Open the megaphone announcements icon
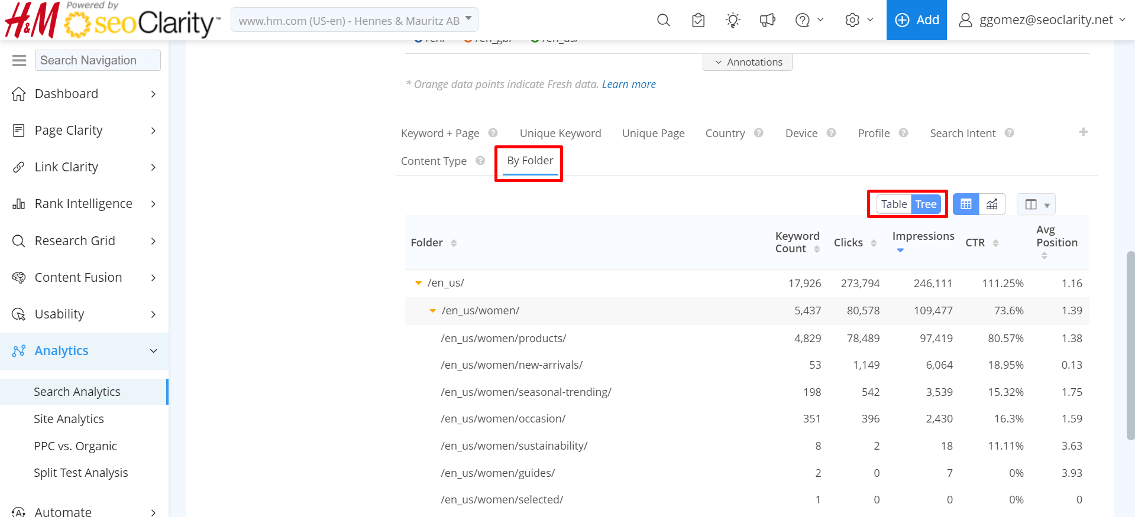Screen dimensions: 1135x517 [x=767, y=20]
